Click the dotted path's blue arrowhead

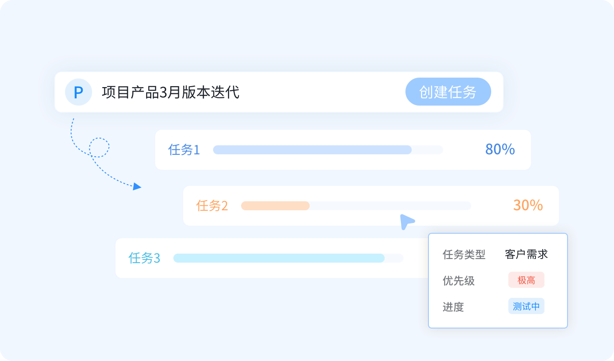point(137,186)
